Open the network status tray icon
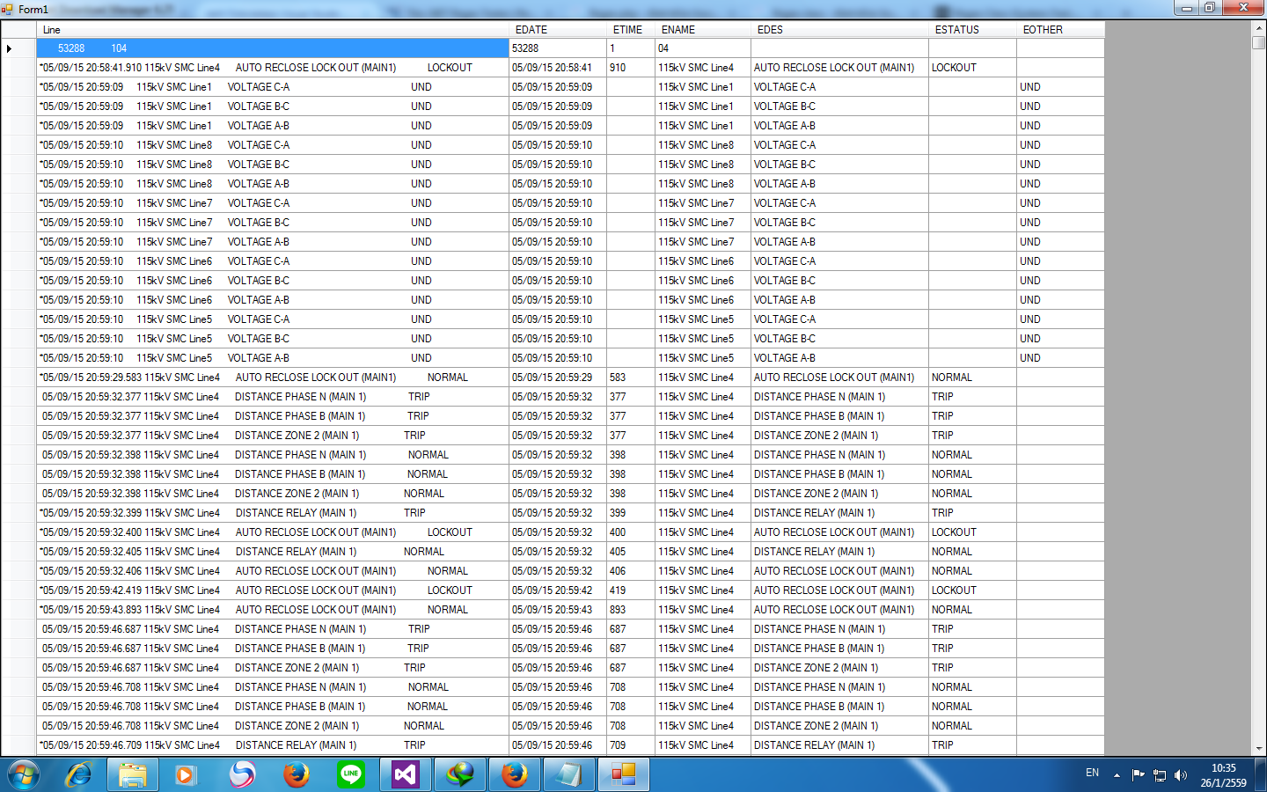Screen dimensions: 1267x792 pos(1160,775)
